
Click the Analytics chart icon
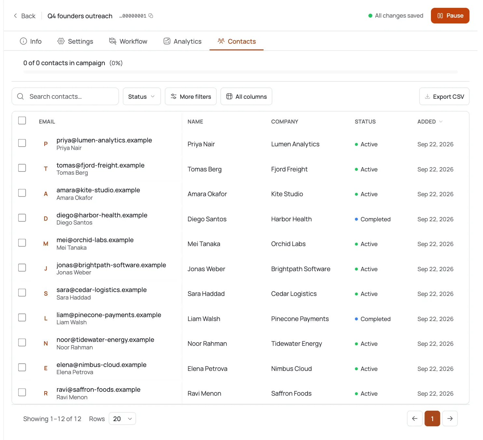coord(167,41)
